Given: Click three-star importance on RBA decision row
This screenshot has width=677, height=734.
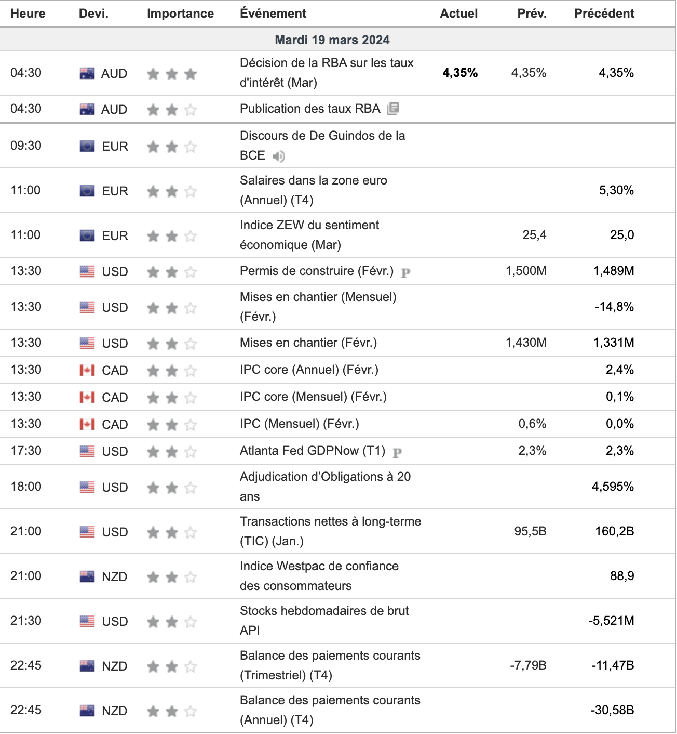Looking at the screenshot, I should click(172, 74).
